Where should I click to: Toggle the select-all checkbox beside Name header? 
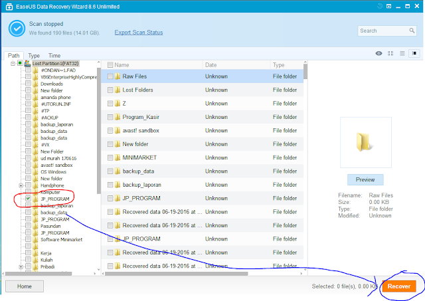110,65
